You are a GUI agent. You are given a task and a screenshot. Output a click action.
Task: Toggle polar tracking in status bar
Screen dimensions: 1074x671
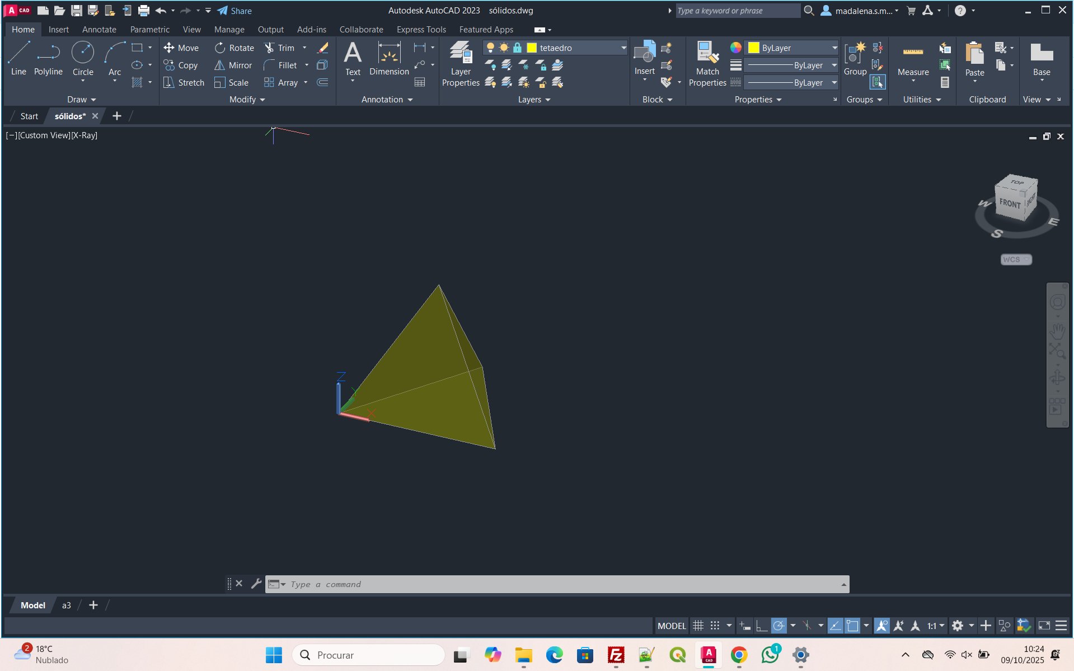click(778, 626)
